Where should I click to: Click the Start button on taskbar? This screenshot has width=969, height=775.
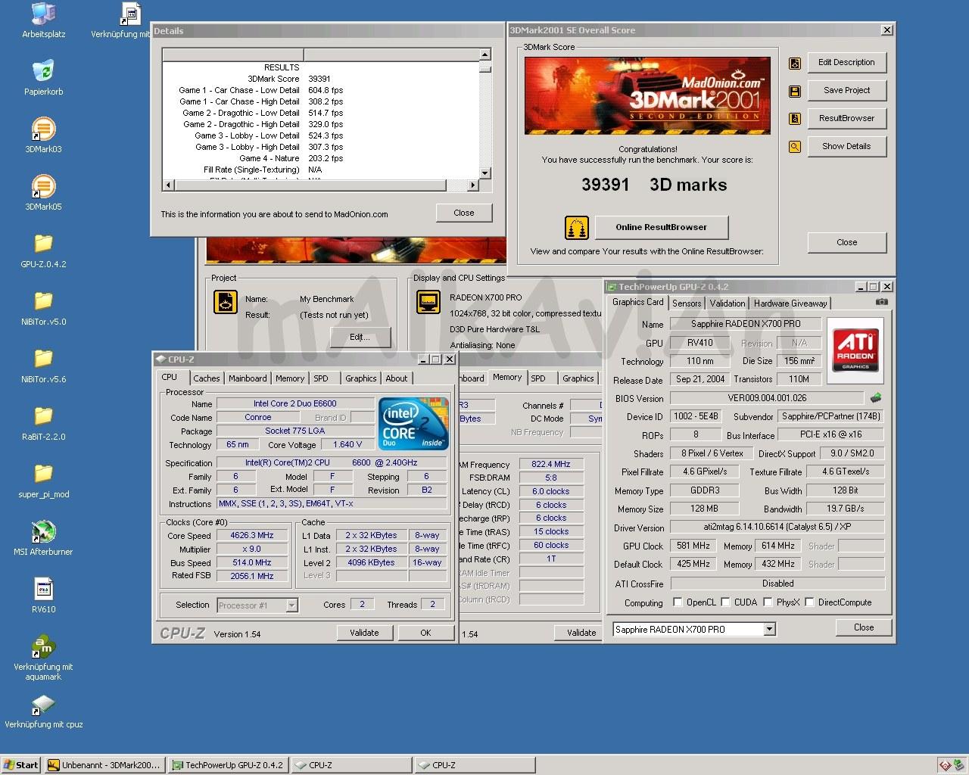[21, 765]
